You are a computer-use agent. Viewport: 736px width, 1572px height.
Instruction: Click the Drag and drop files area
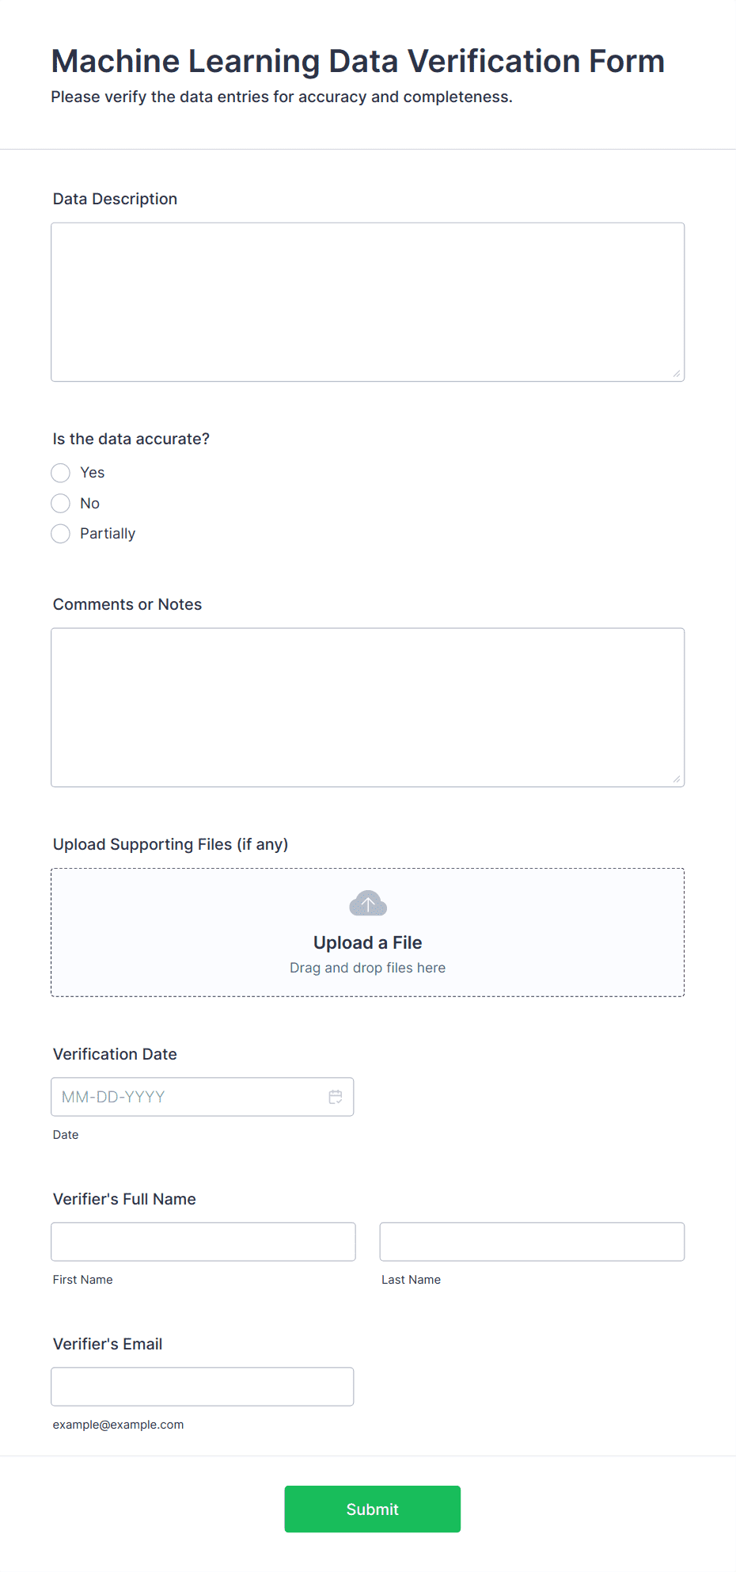click(x=368, y=932)
